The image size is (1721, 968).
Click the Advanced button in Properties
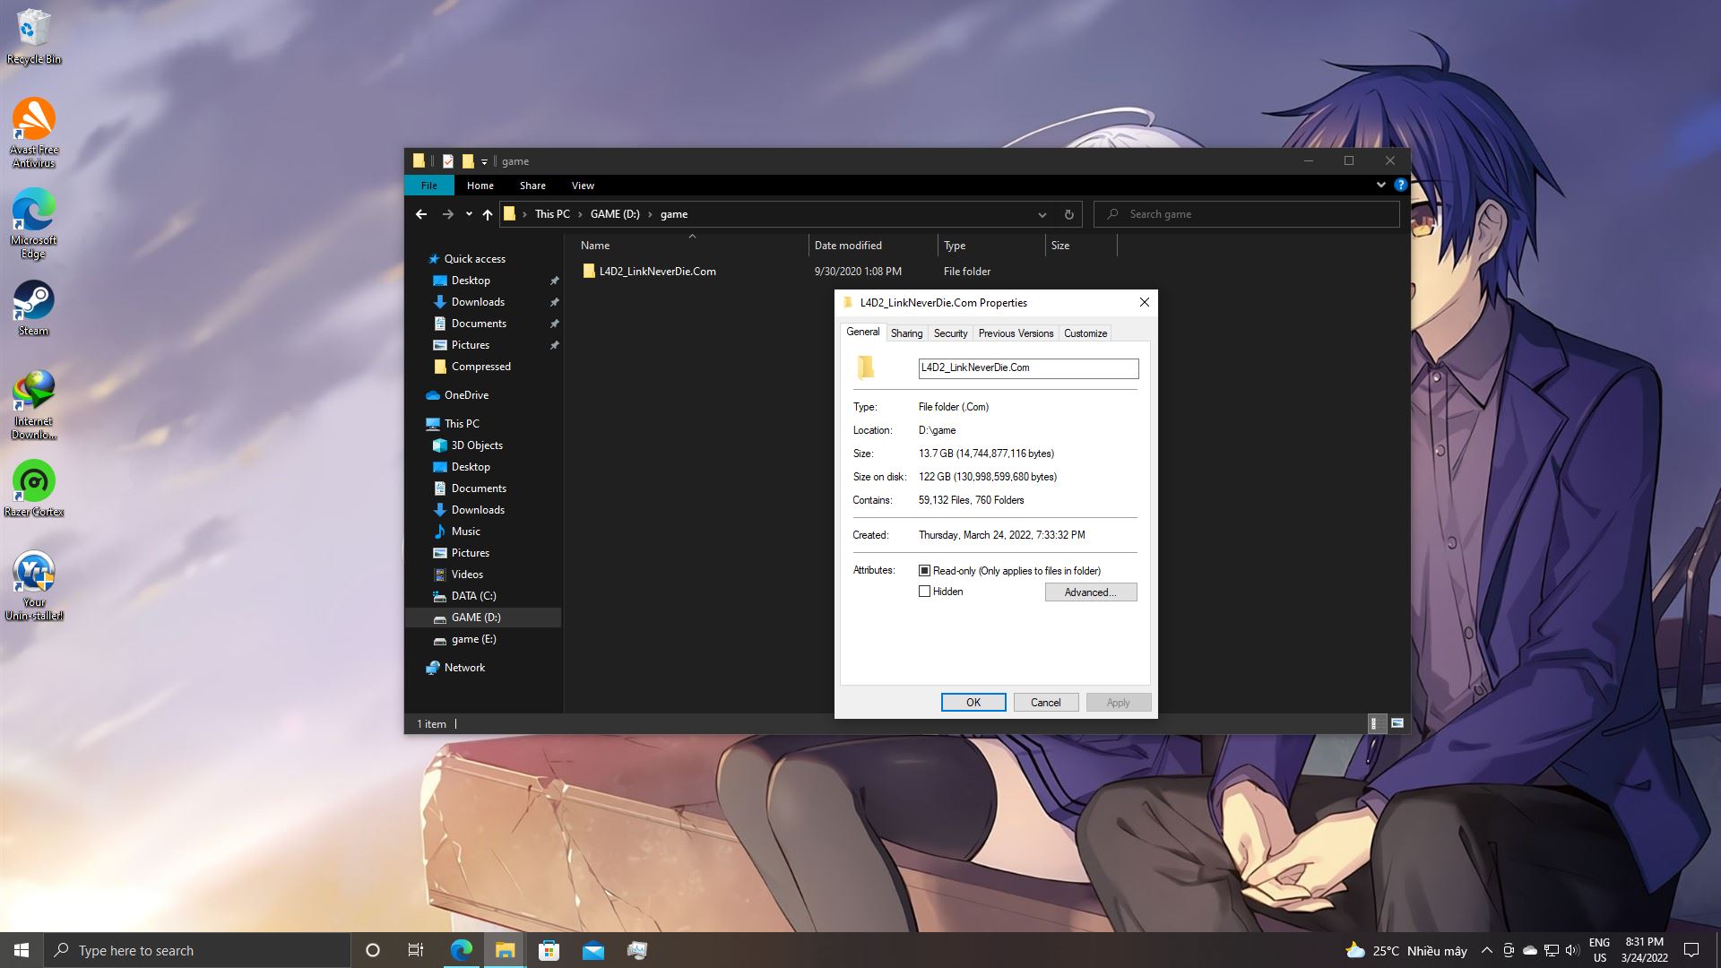1090,592
